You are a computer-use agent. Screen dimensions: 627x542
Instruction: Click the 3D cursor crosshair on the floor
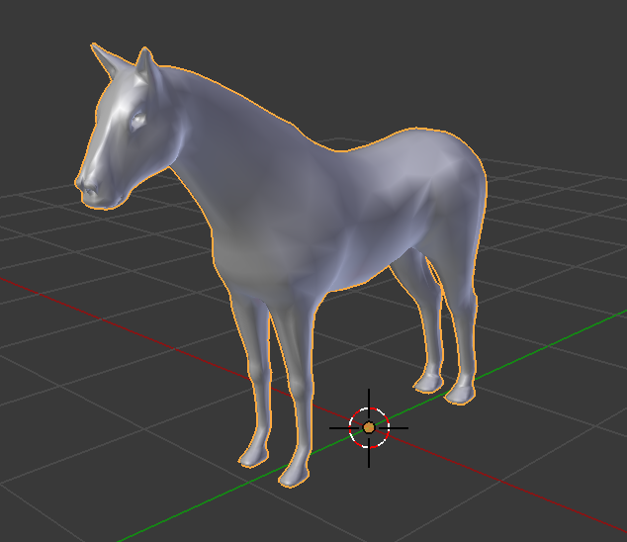tap(369, 427)
